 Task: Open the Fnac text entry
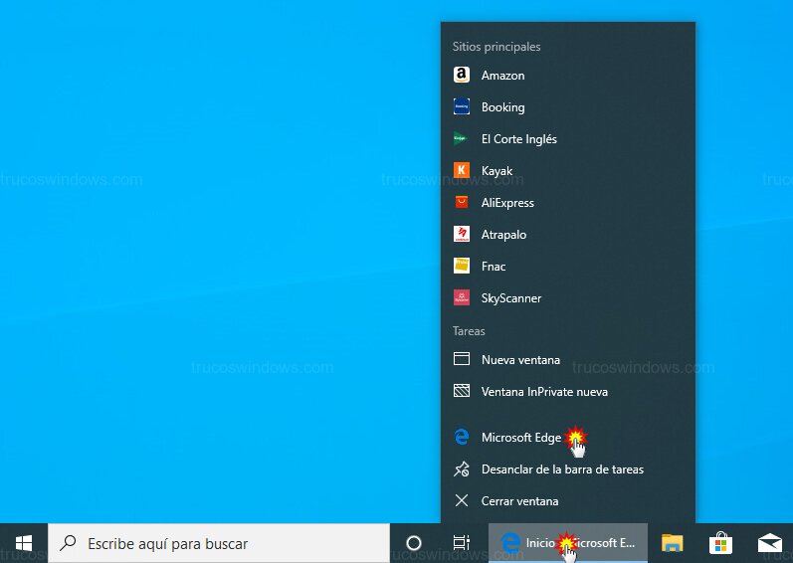(x=494, y=267)
